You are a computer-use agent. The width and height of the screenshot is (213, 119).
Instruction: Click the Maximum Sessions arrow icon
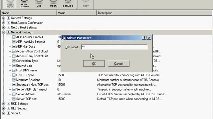point(14,80)
